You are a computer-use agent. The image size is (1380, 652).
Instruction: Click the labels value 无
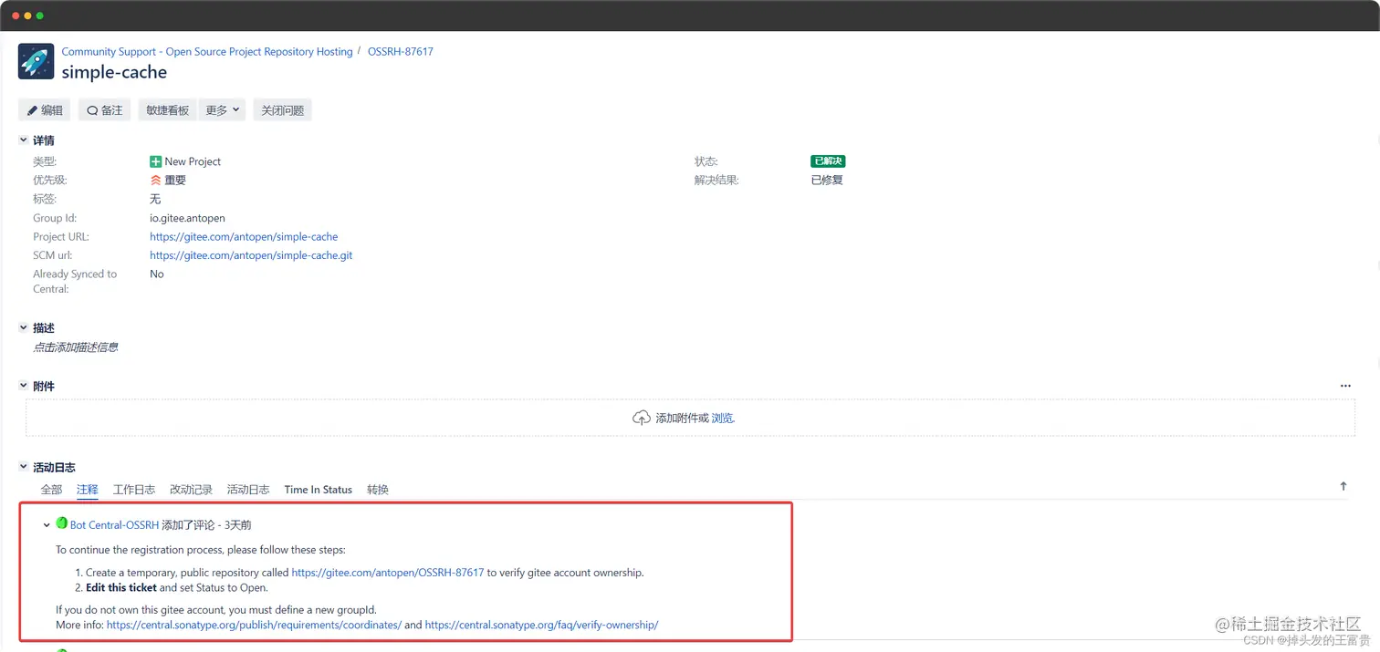(x=155, y=199)
